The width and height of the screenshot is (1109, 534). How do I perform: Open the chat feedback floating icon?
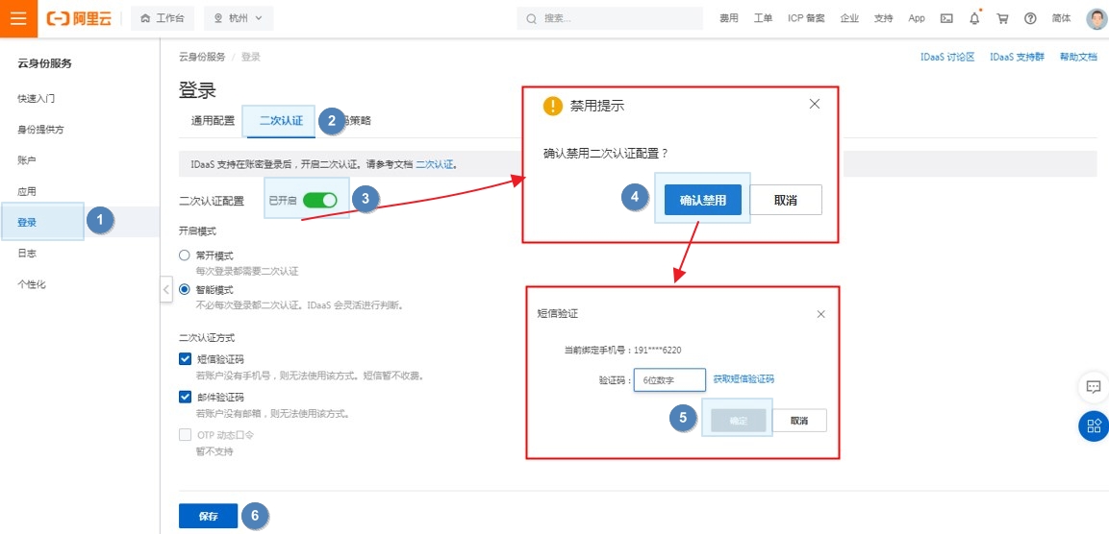click(x=1093, y=387)
